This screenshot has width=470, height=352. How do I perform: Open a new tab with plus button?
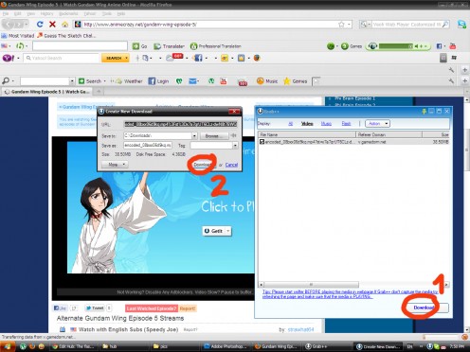(99, 92)
